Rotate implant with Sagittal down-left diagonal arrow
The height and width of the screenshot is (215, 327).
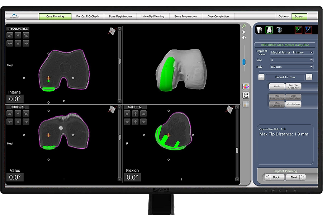pos(127,114)
